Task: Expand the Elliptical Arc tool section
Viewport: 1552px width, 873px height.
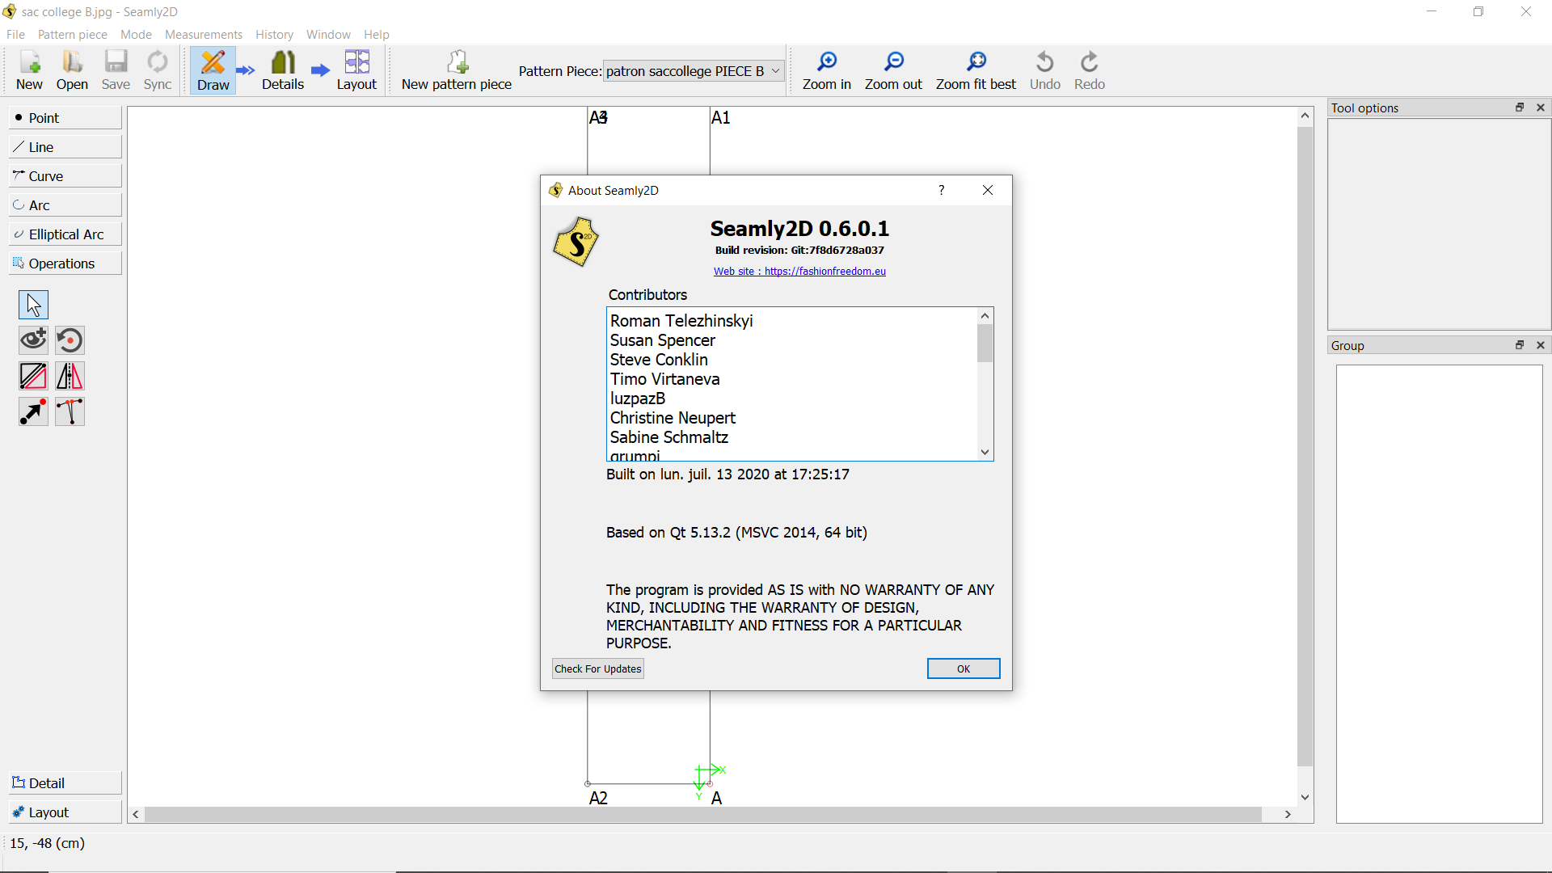Action: [x=65, y=234]
